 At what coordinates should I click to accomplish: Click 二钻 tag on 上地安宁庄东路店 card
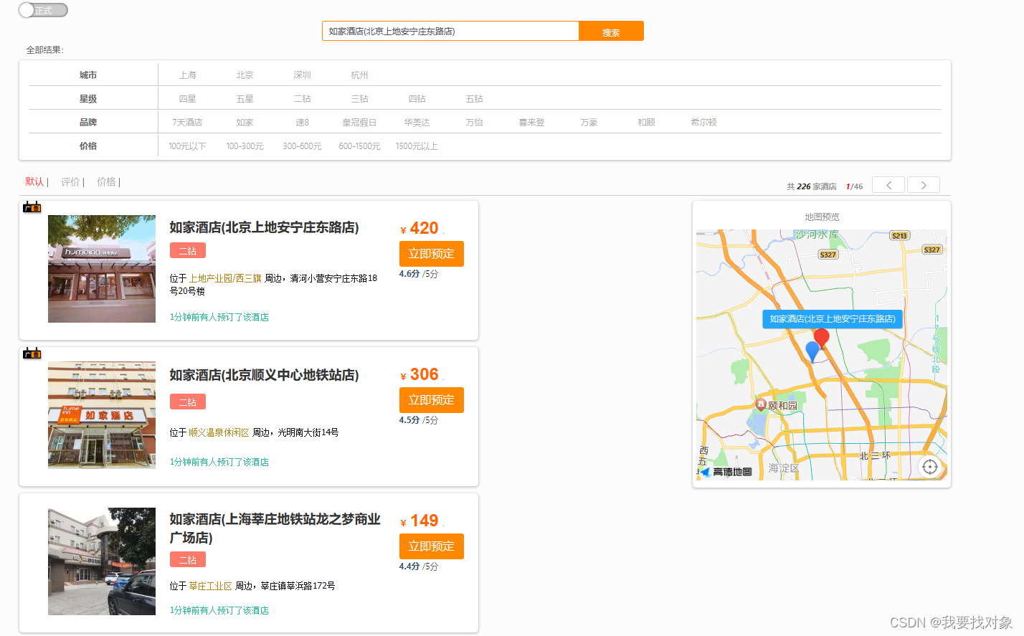coord(188,251)
